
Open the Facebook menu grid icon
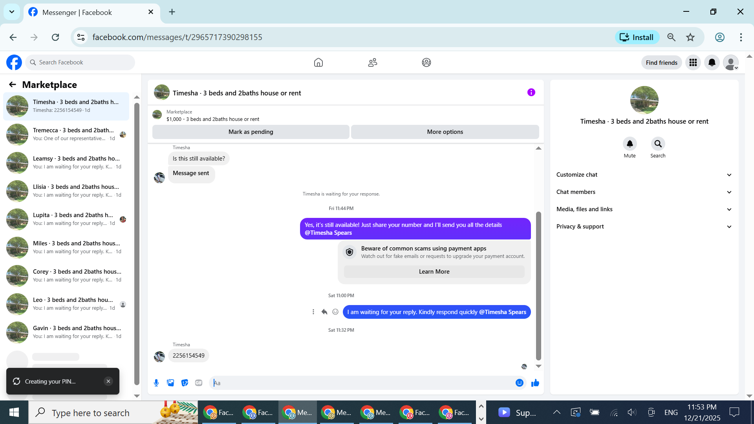(693, 62)
